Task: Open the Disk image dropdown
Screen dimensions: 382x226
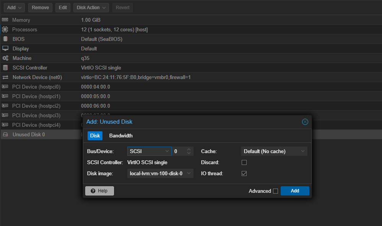Action: point(160,173)
